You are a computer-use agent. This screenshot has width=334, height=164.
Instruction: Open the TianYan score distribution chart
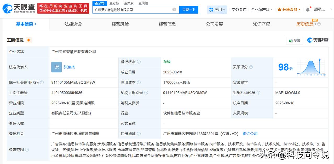coord(311,67)
